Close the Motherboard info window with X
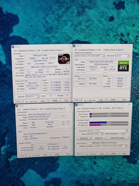This screenshot has width=139, height=186. point(70,104)
